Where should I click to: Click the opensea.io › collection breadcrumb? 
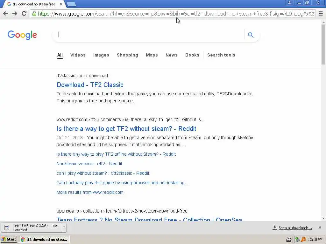tap(122, 211)
